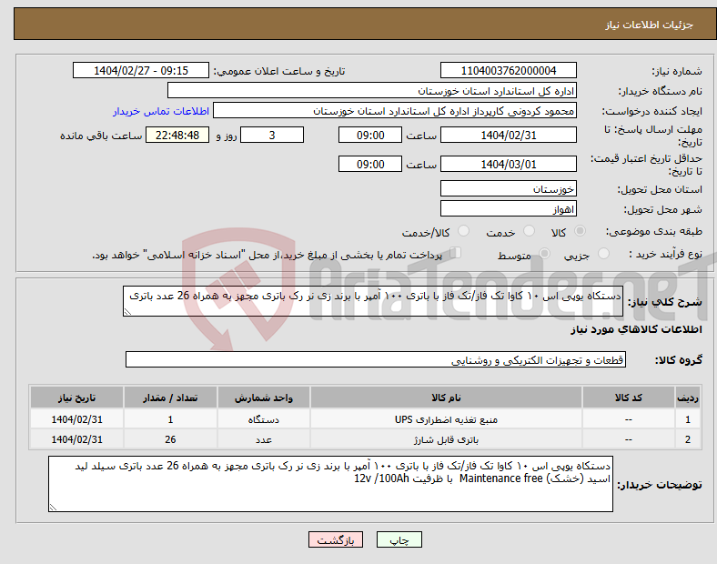The height and width of the screenshot is (564, 717).
Task: Click the دستگاه unit cell
Action: pyautogui.click(x=264, y=419)
